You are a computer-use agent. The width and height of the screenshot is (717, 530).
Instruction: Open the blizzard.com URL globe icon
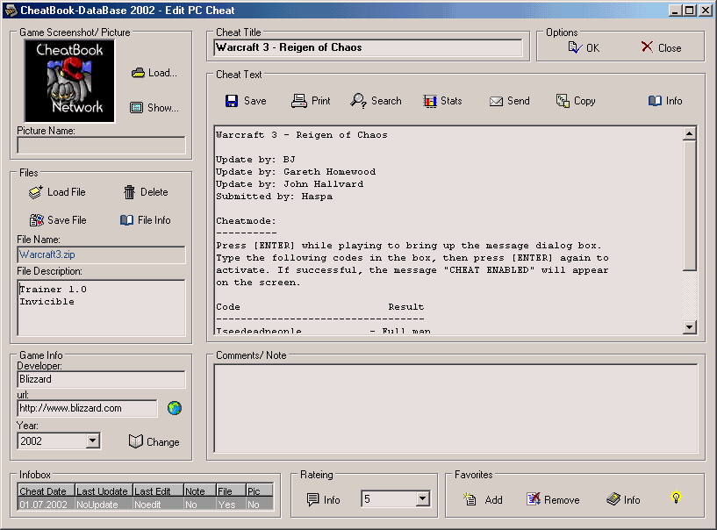pyautogui.click(x=175, y=408)
